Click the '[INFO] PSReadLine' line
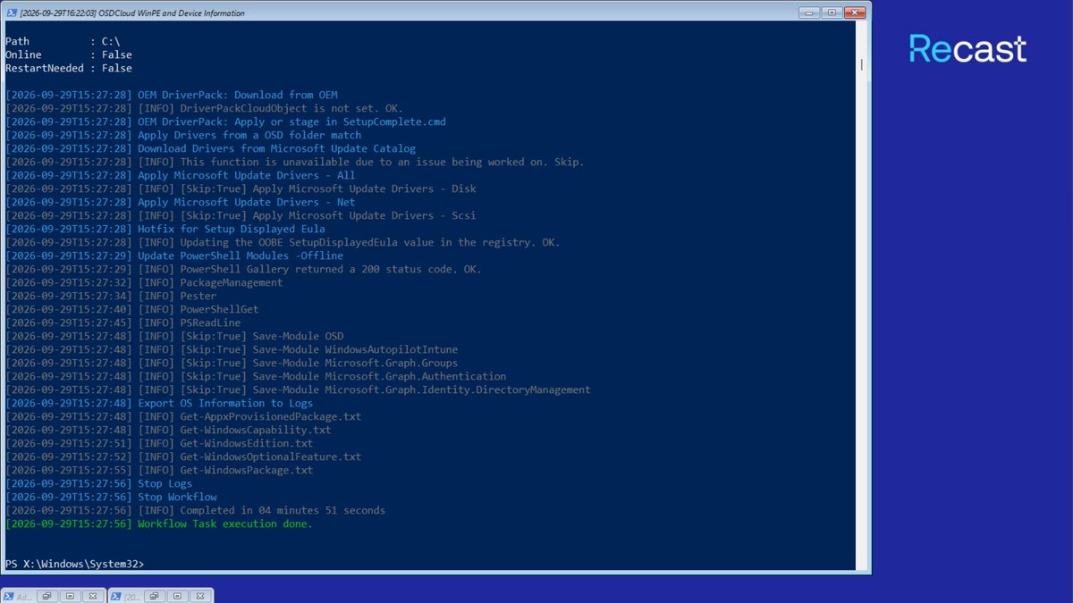The height and width of the screenshot is (603, 1073). tap(123, 322)
